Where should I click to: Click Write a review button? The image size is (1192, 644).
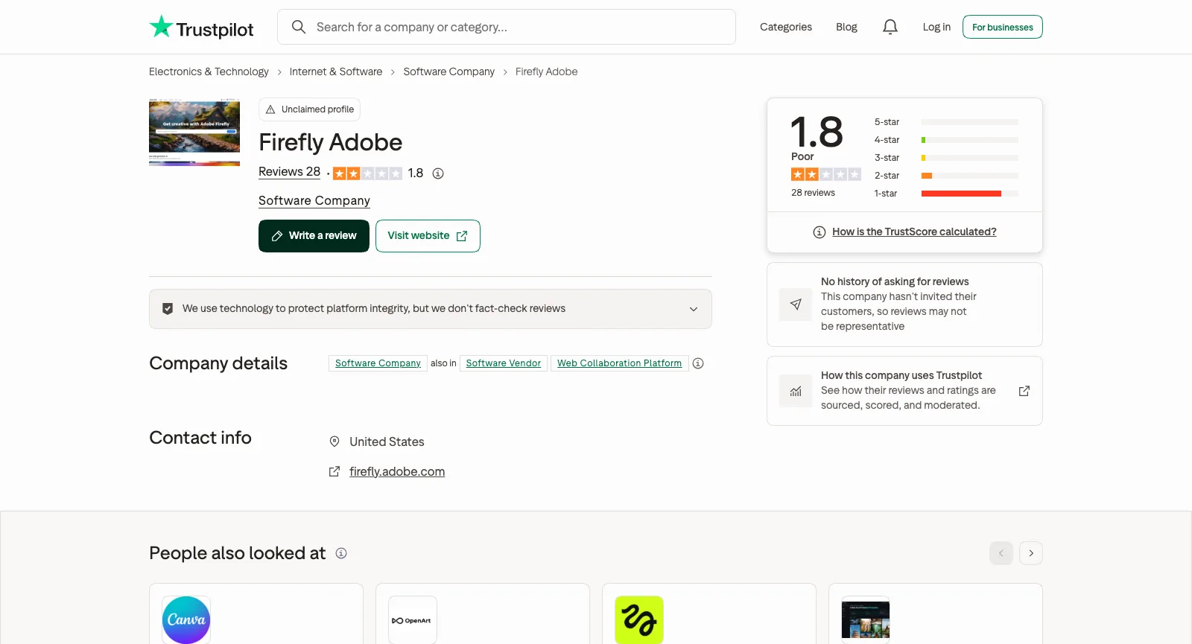pos(314,236)
